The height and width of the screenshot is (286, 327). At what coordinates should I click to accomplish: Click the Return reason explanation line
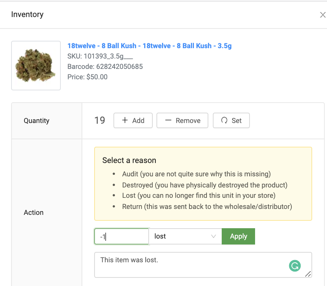pyautogui.click(x=207, y=206)
